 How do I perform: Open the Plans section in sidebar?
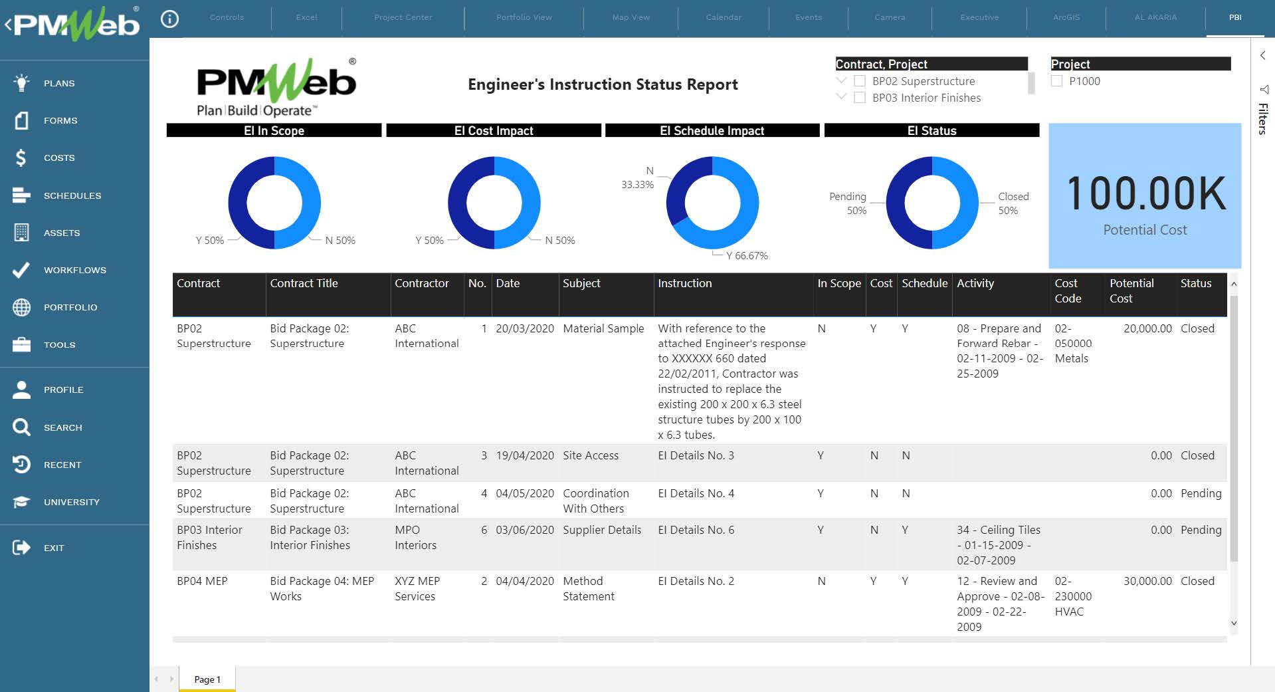21,82
